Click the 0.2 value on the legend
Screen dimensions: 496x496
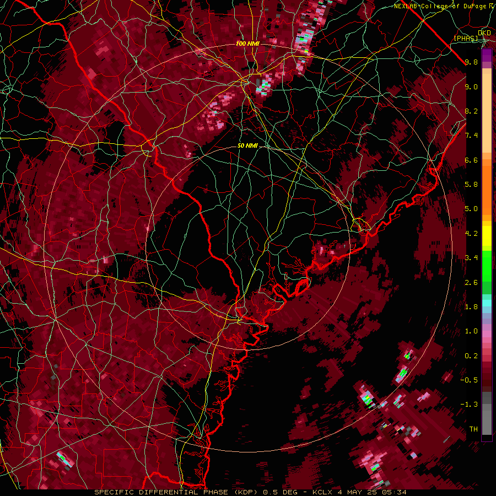tap(471, 356)
